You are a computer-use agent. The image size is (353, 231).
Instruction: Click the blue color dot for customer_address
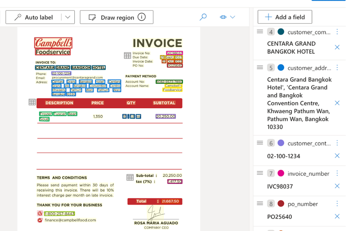coord(281,67)
